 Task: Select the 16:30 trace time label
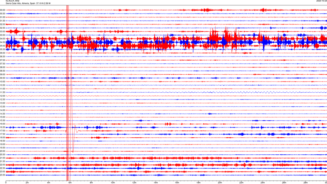pyautogui.click(x=2, y=127)
